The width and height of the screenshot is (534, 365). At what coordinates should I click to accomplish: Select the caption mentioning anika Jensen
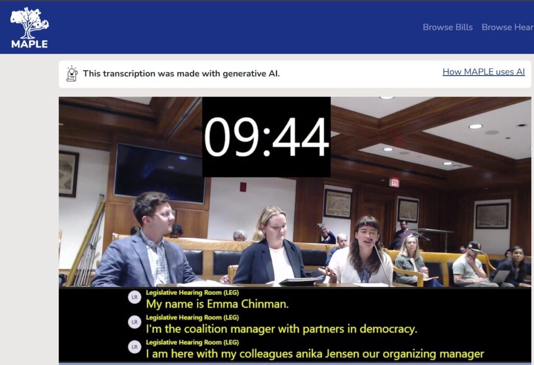314,354
